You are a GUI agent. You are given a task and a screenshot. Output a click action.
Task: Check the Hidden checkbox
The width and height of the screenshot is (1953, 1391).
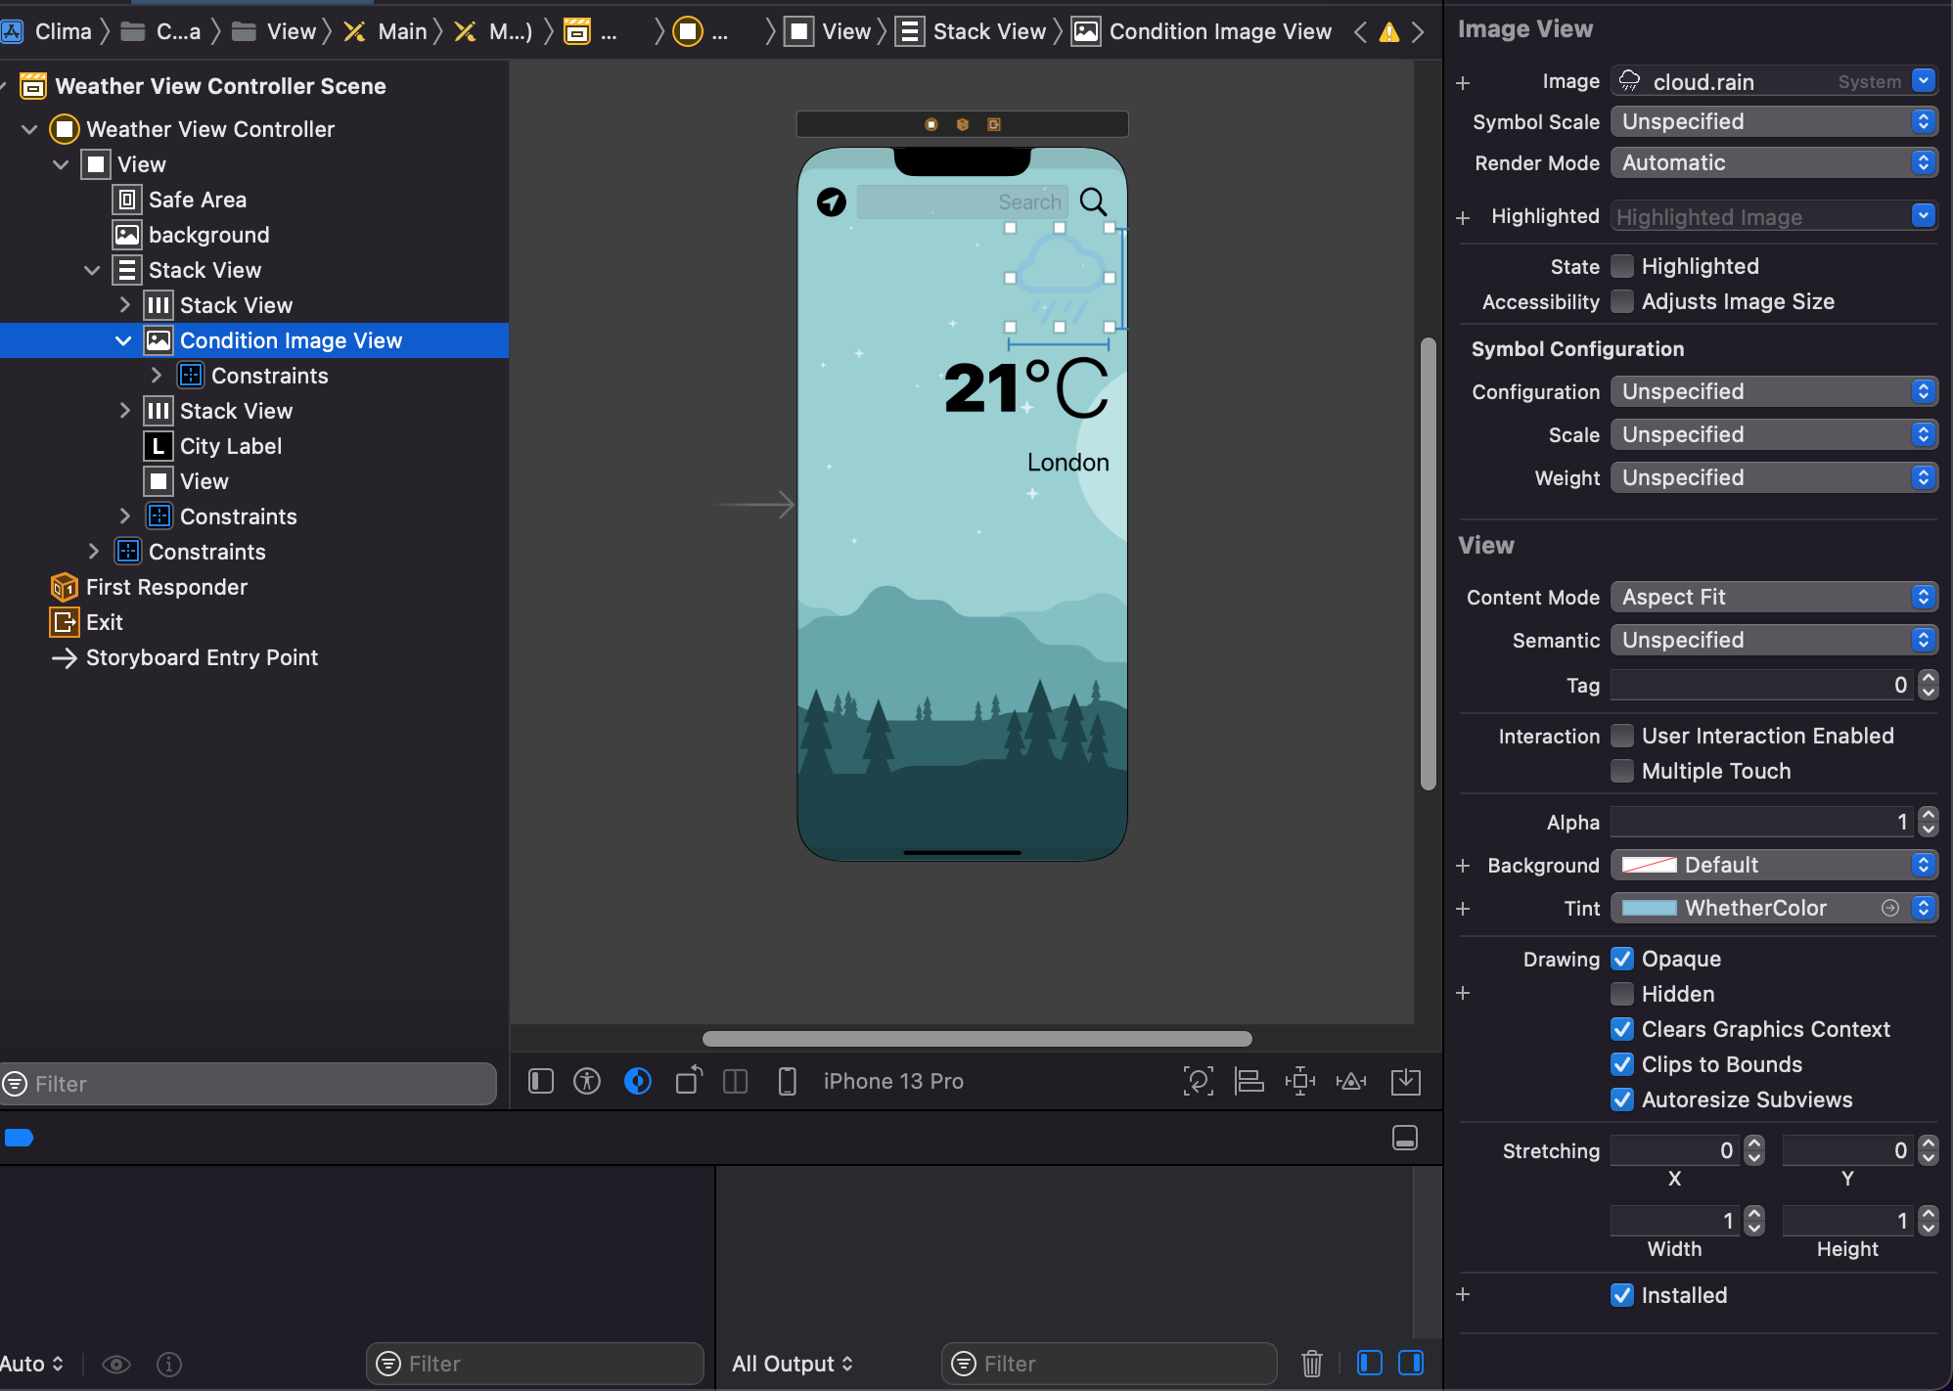(x=1622, y=994)
